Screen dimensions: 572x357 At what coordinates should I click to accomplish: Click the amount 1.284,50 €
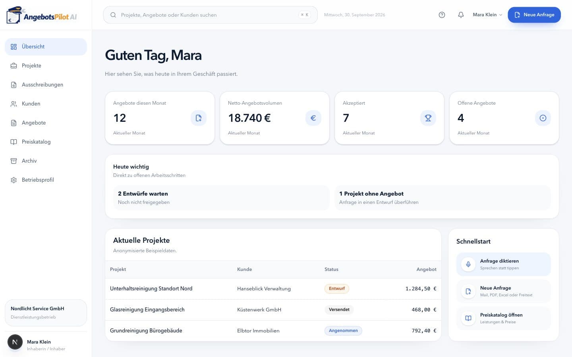click(421, 288)
